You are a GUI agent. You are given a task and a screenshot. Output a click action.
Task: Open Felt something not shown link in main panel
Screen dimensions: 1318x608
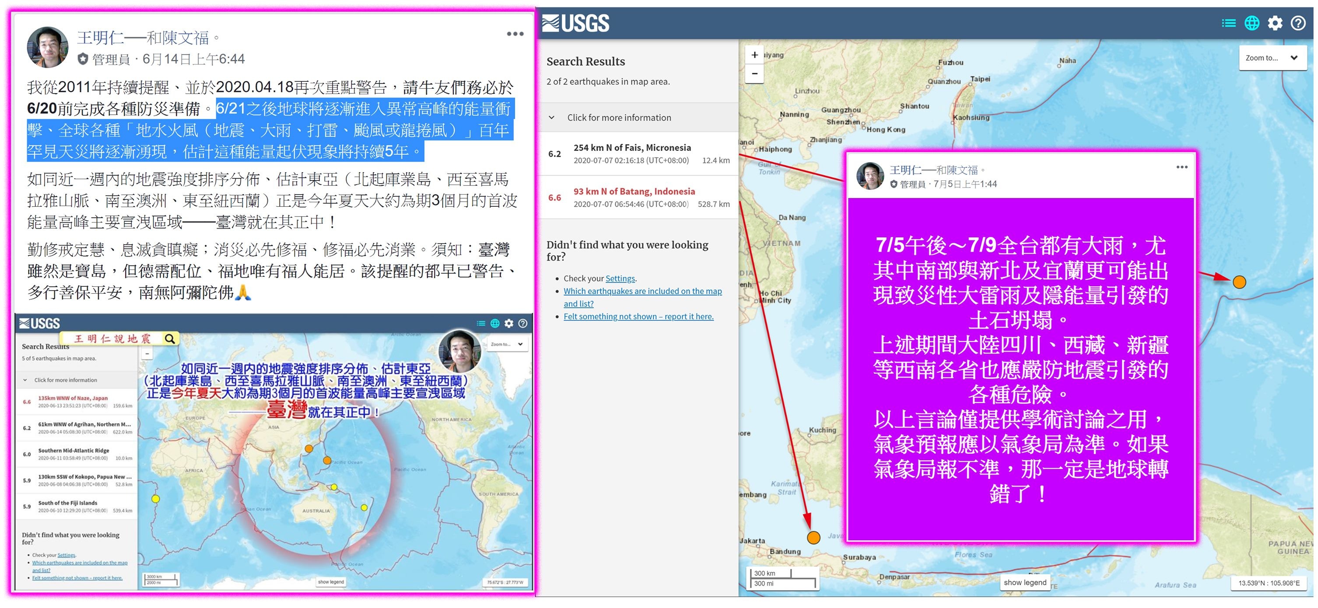click(638, 316)
